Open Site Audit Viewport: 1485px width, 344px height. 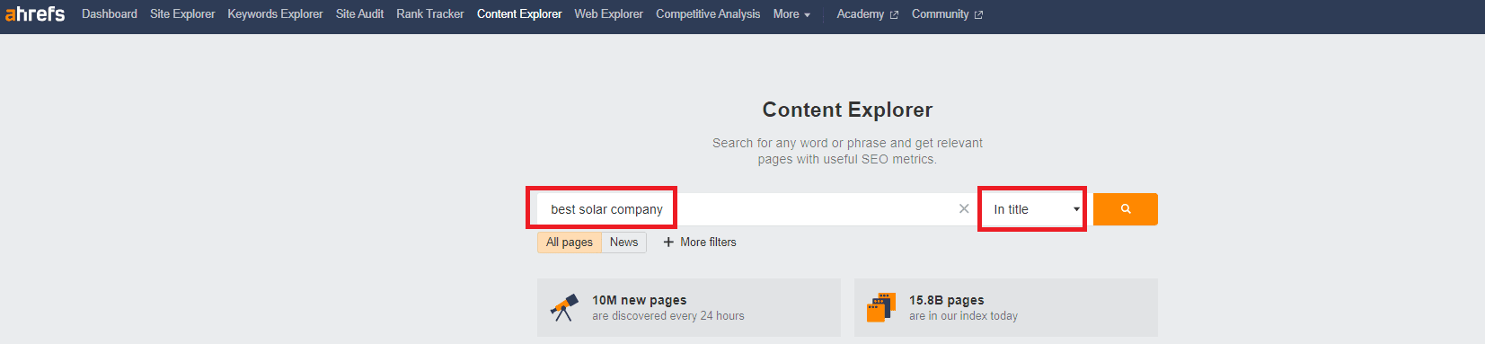(x=359, y=14)
